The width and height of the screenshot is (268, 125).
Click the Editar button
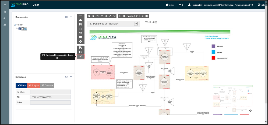[x=21, y=85]
